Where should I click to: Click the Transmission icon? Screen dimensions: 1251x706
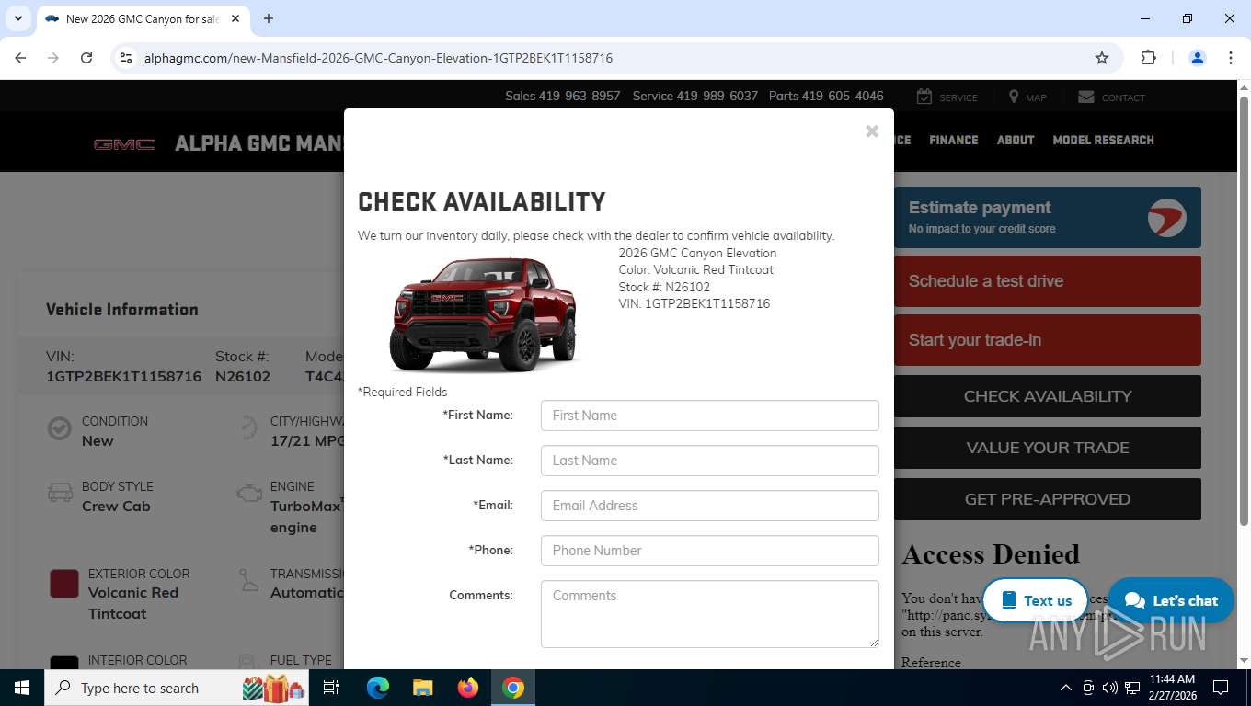tap(248, 580)
